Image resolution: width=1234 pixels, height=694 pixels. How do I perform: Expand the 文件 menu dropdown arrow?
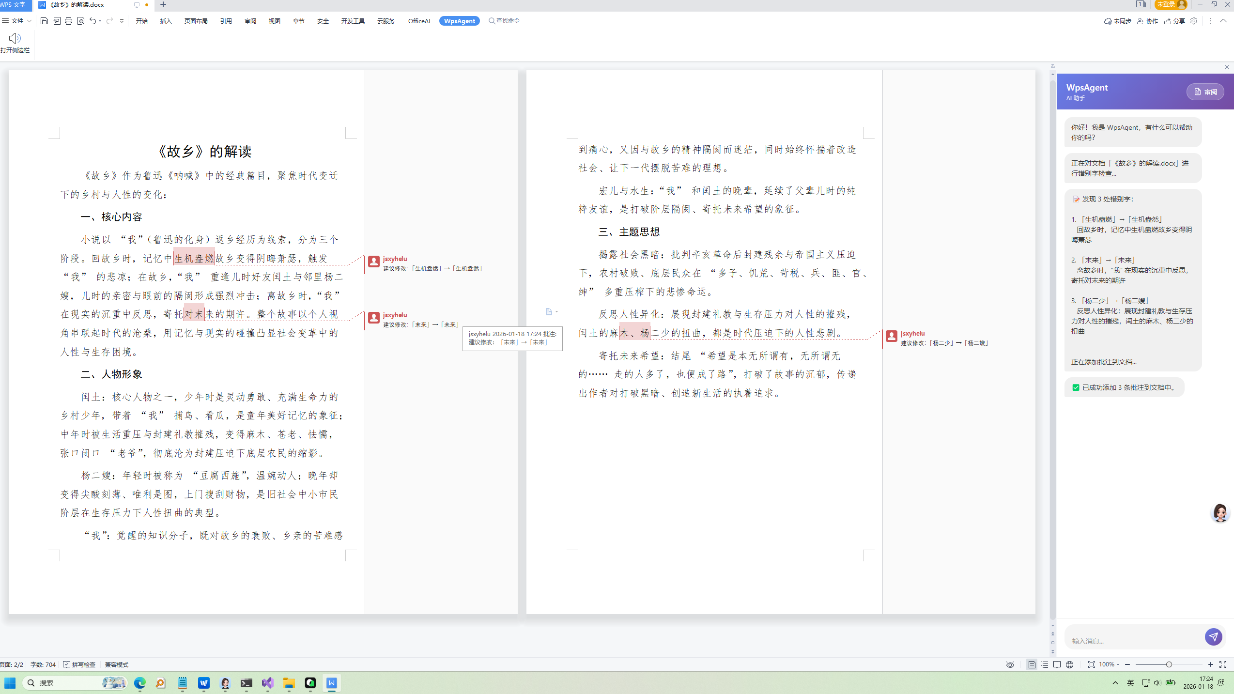coord(30,21)
